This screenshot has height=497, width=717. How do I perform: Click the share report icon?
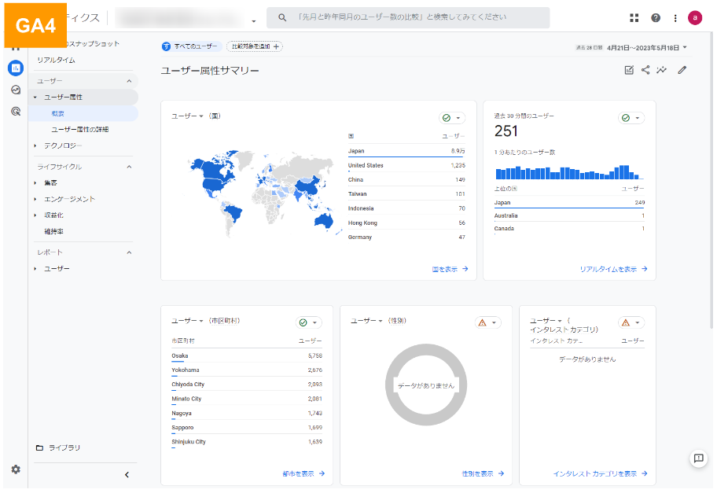click(x=645, y=70)
